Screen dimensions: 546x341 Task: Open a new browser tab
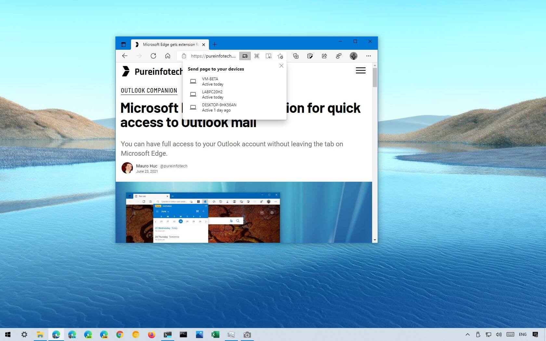214,45
